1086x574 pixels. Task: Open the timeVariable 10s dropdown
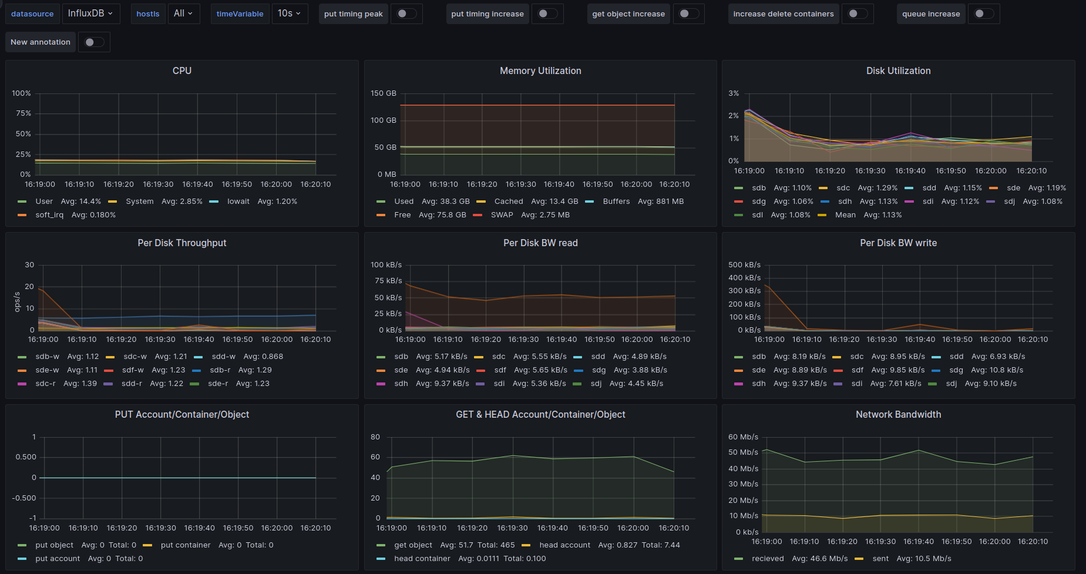[289, 14]
